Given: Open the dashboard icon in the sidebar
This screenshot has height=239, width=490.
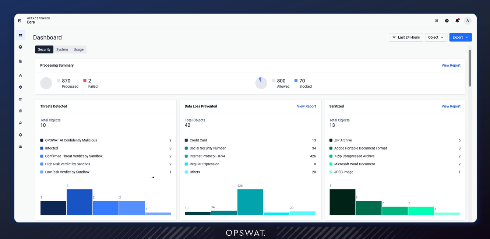Looking at the screenshot, I should tap(20, 35).
